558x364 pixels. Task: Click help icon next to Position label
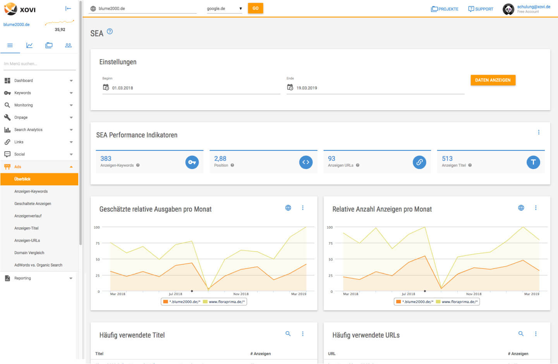(x=232, y=165)
